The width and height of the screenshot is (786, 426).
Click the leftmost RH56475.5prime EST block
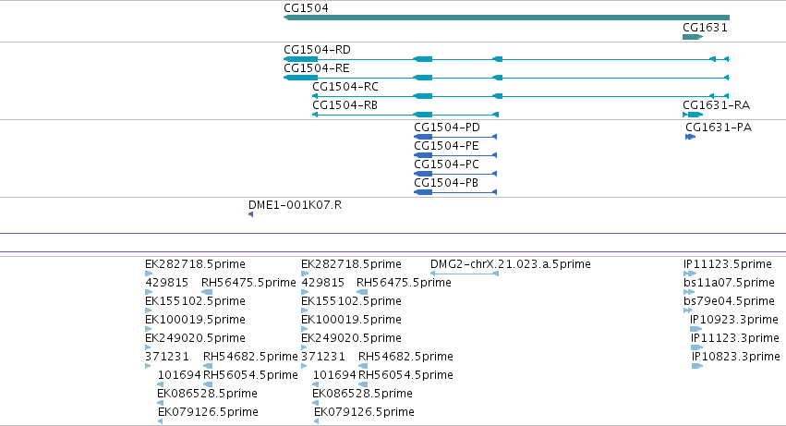click(x=207, y=292)
